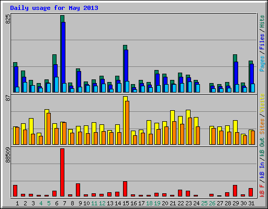
Task: Click day label 16 on the x-axis
Action: coord(133,203)
